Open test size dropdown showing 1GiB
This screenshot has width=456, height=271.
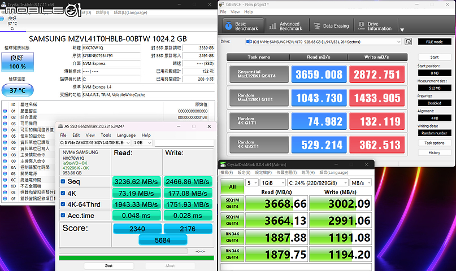click(x=273, y=183)
